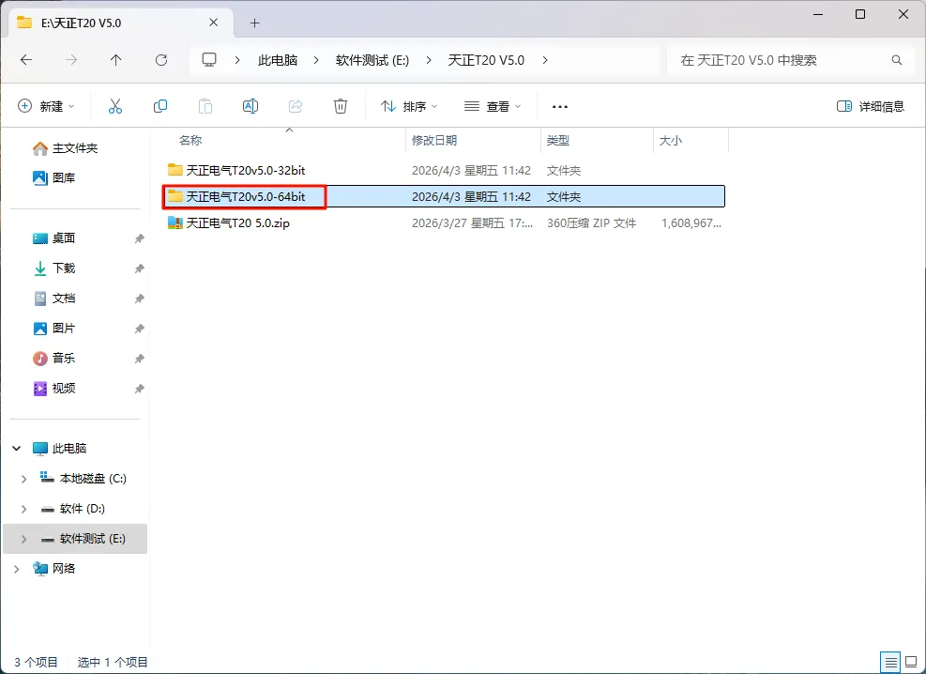Expand the 软件 (D:) node

[x=23, y=509]
